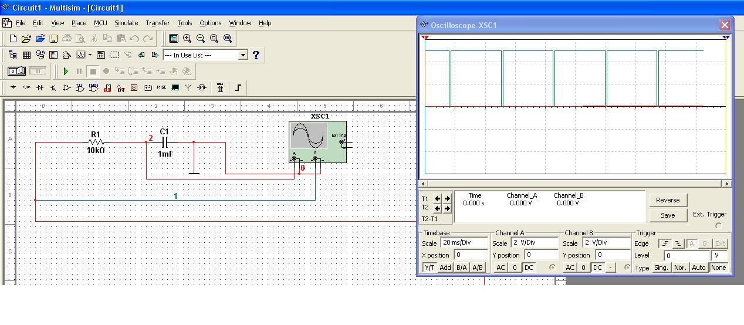Place a CMOS logic component
Screen dimensions: 744x325
coord(93,88)
